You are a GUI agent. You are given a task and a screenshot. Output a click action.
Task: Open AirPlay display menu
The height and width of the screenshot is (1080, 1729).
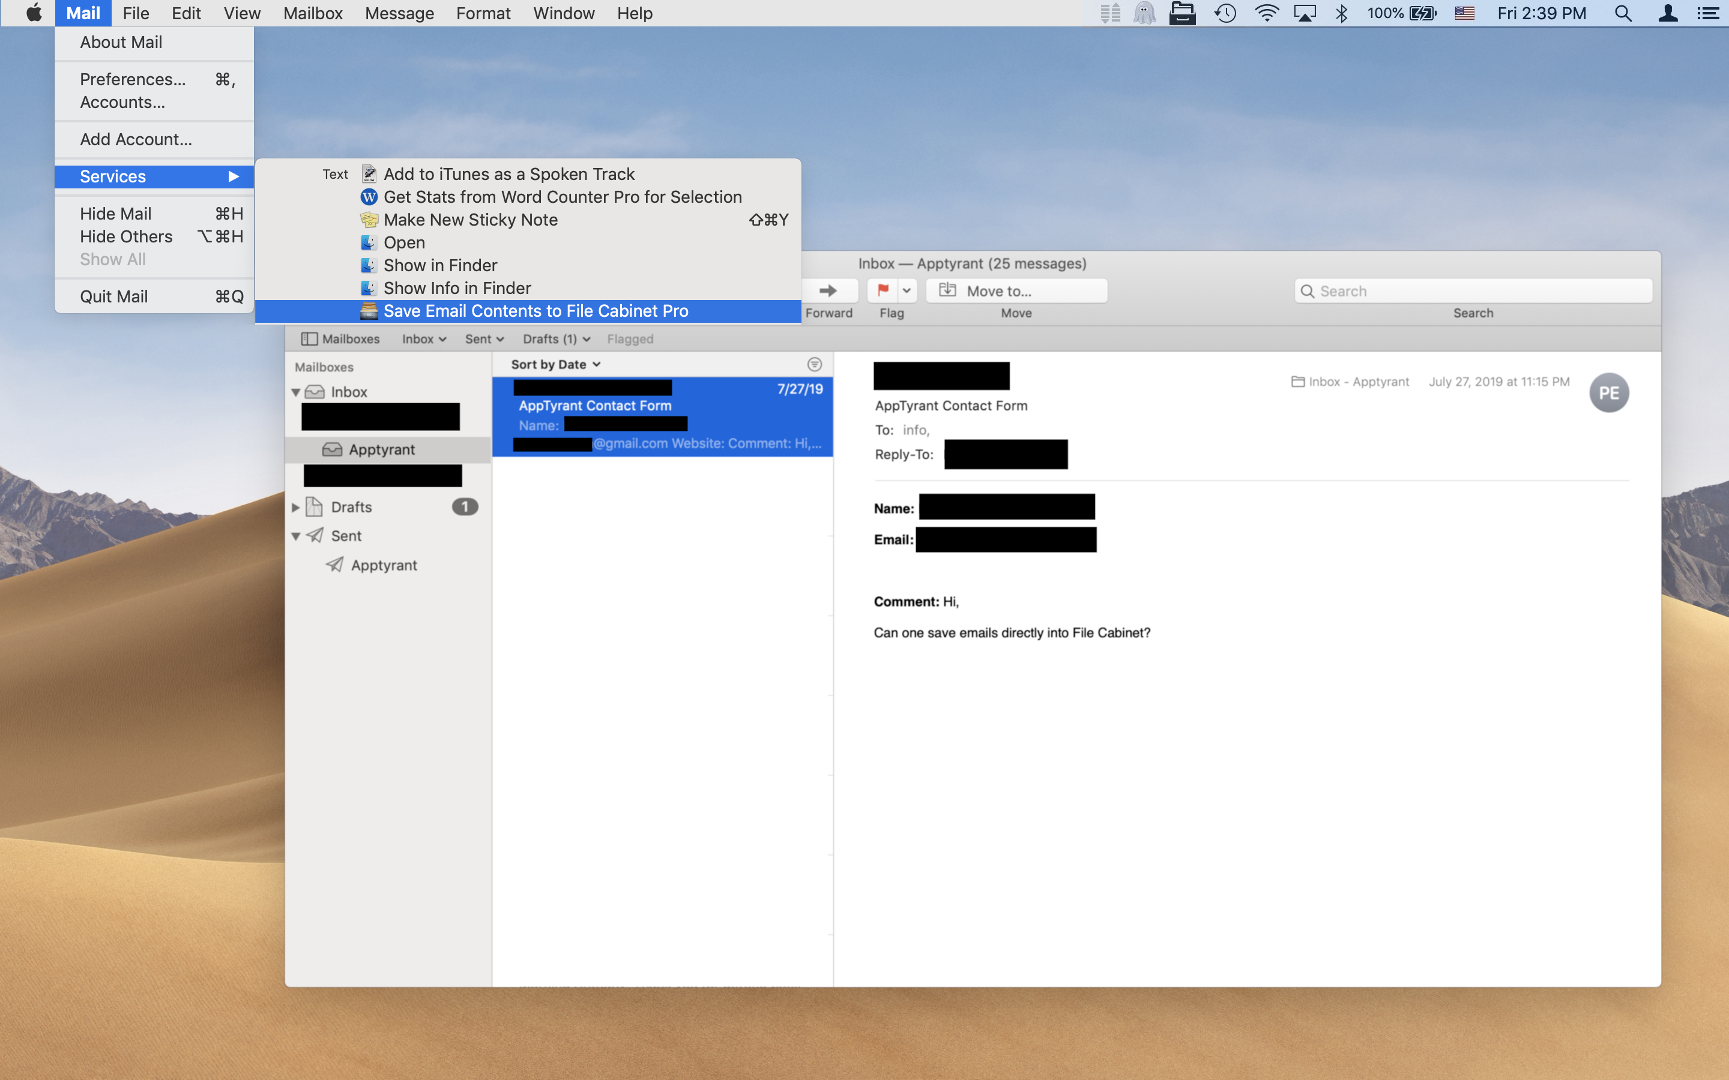[1305, 13]
